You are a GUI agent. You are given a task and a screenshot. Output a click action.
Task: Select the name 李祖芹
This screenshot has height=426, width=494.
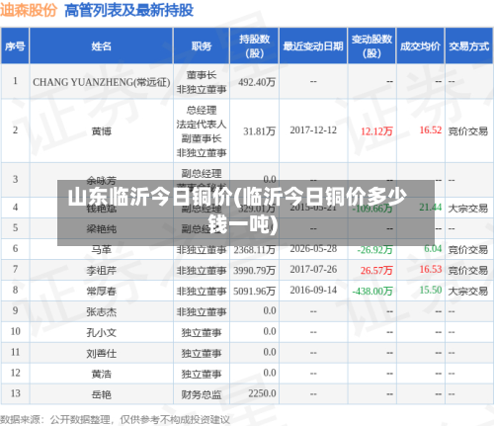coord(102,271)
